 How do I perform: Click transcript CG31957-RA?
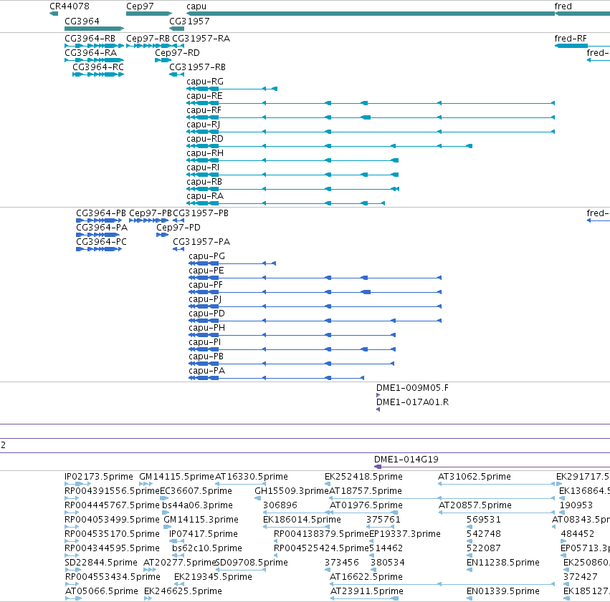(178, 46)
